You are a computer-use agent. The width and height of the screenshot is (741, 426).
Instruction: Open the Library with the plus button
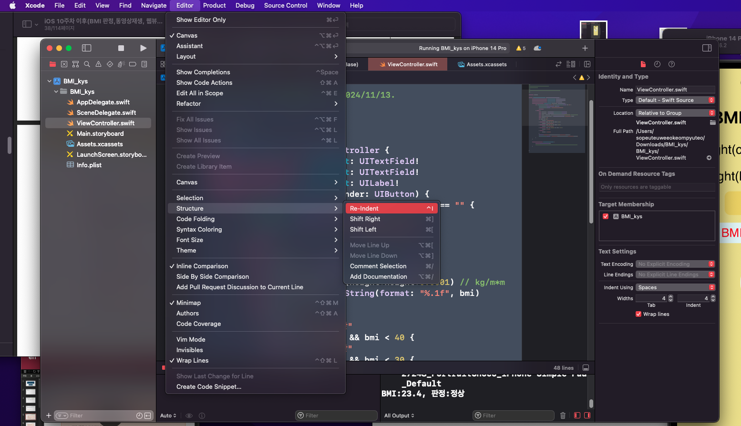(x=585, y=48)
